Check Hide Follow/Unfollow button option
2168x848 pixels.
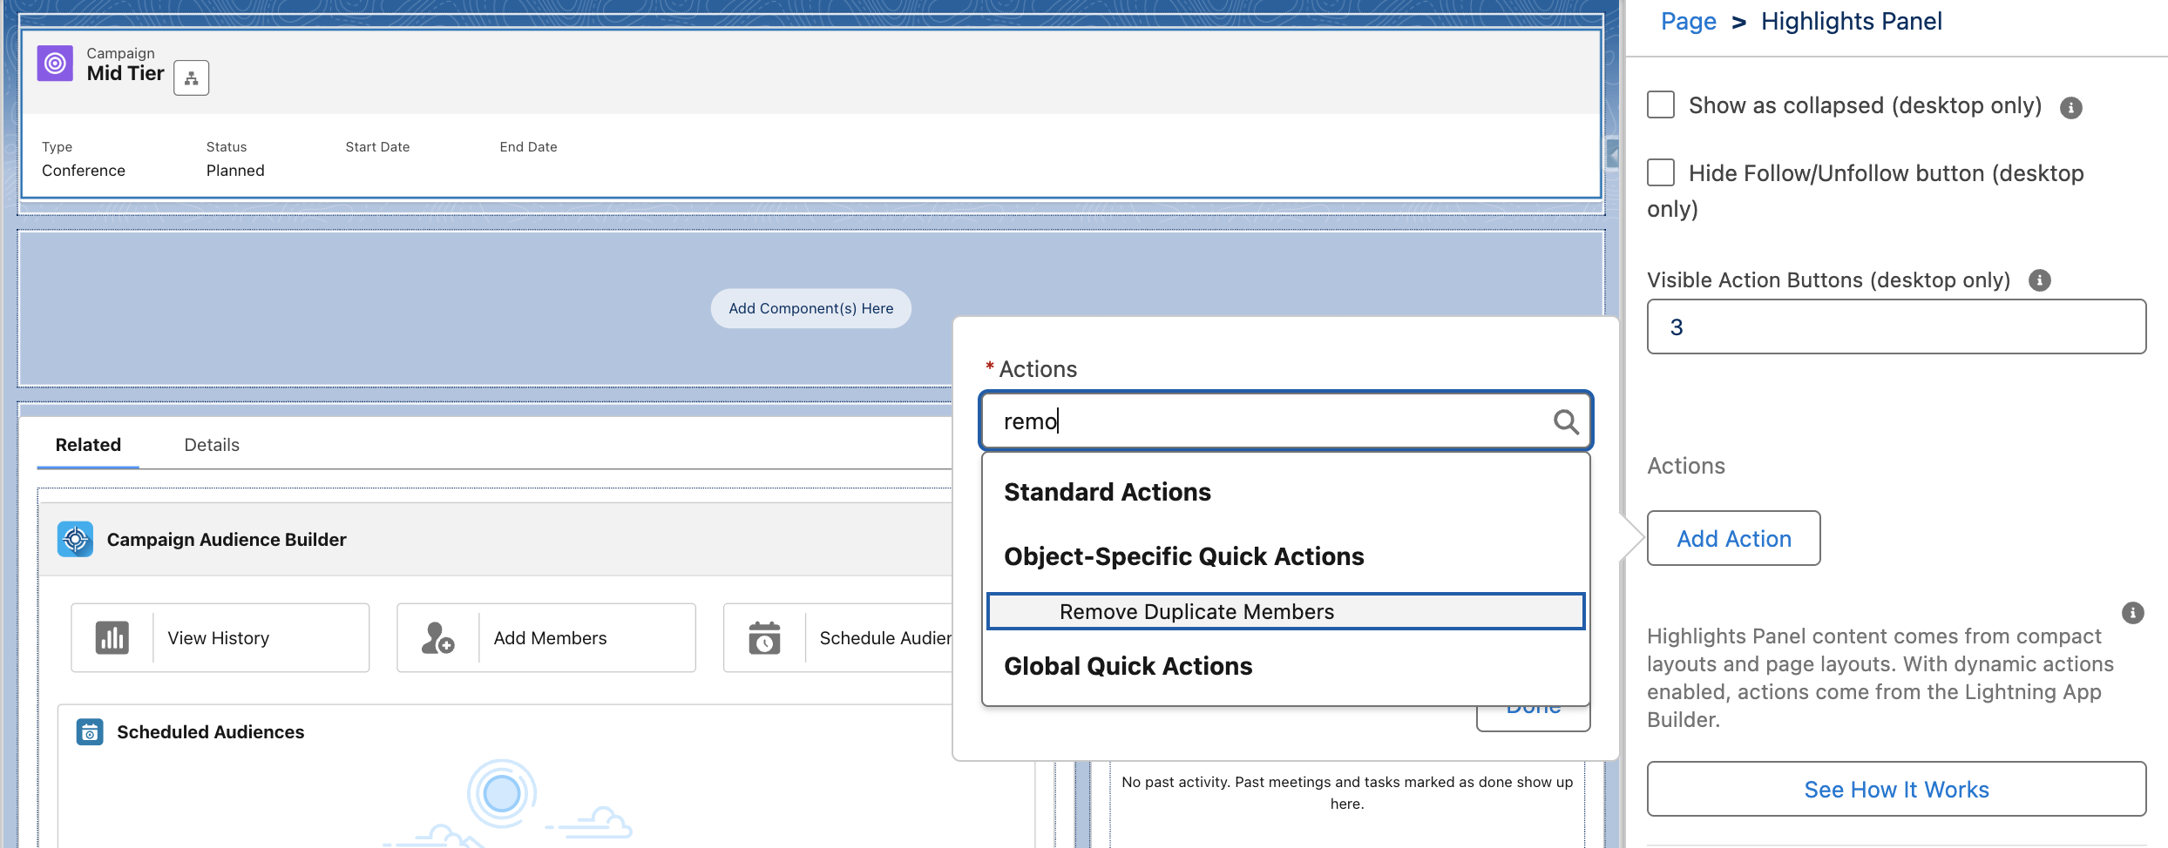[x=1661, y=172]
